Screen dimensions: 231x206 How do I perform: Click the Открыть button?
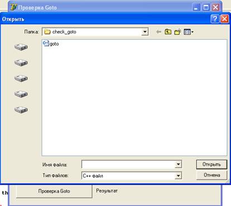(x=211, y=164)
